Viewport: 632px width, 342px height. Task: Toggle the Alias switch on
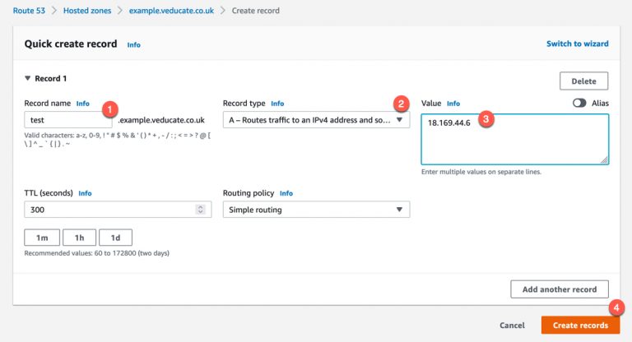click(x=579, y=104)
